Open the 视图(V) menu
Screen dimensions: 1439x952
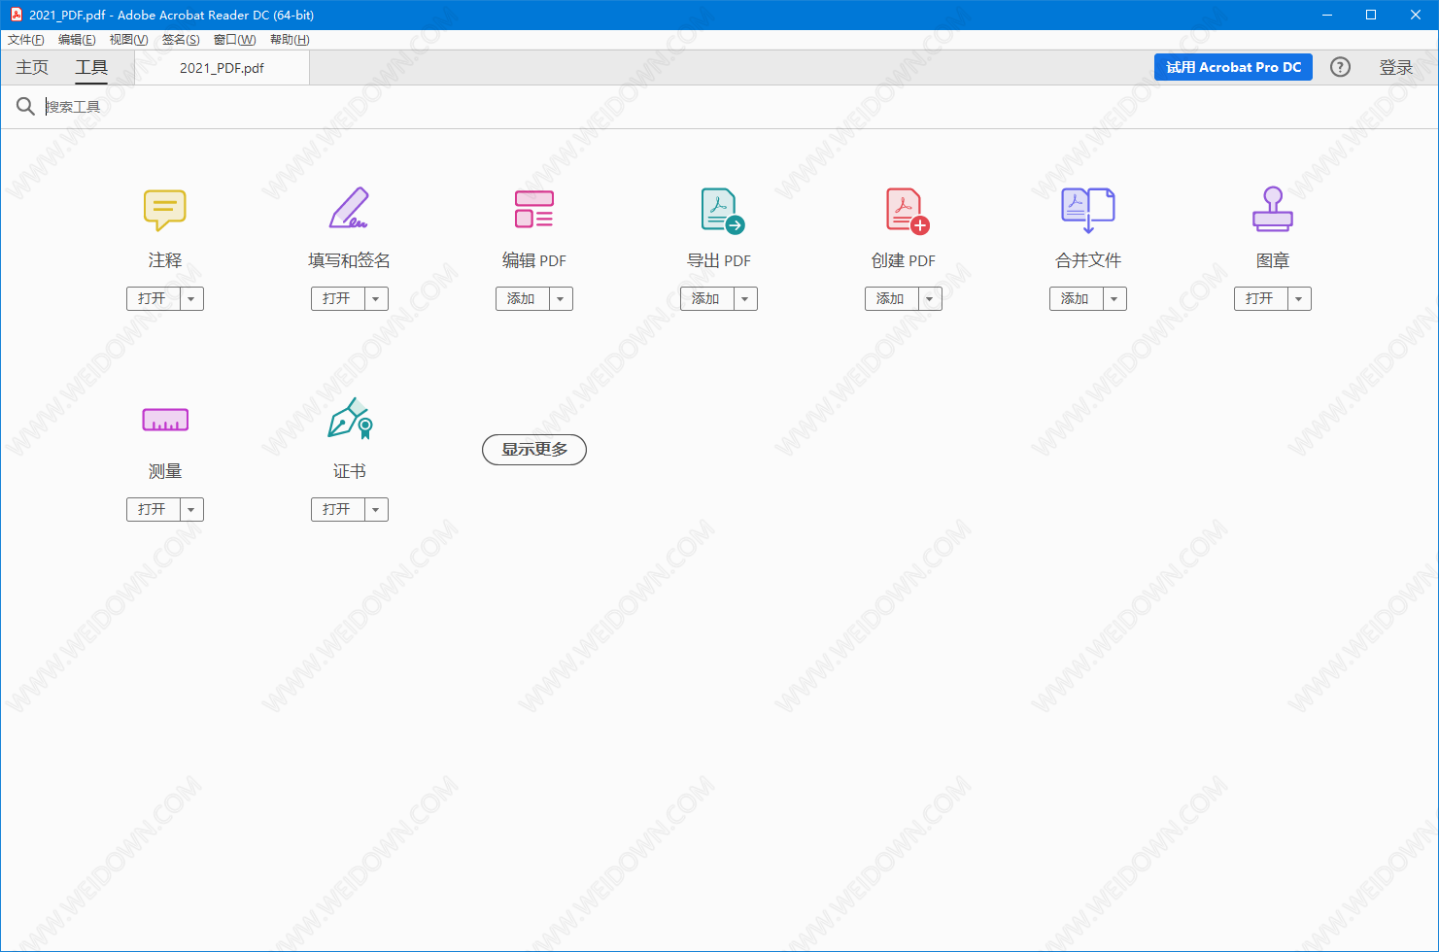click(x=128, y=40)
